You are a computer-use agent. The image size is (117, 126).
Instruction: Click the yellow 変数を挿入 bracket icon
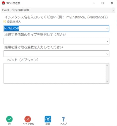point(5,21)
